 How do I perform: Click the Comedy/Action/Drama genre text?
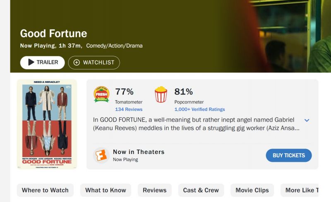pyautogui.click(x=114, y=46)
